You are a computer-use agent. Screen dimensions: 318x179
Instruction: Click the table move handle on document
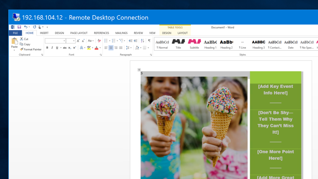(x=139, y=70)
